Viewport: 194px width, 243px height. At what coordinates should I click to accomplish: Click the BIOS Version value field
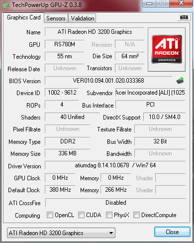click(x=108, y=81)
